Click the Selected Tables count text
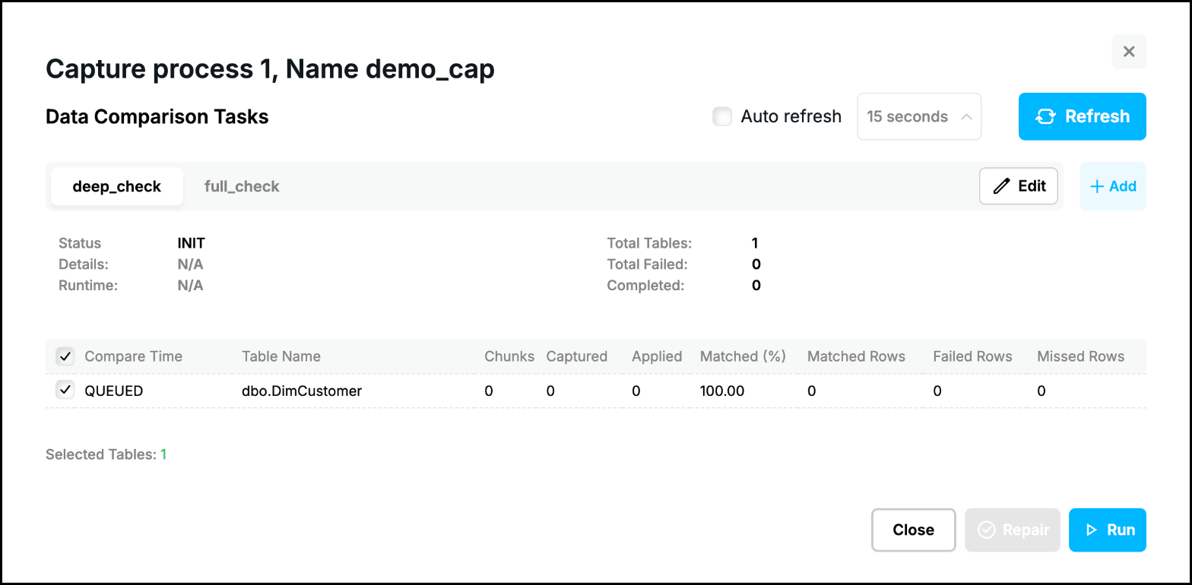Viewport: 1192px width, 585px height. (106, 455)
